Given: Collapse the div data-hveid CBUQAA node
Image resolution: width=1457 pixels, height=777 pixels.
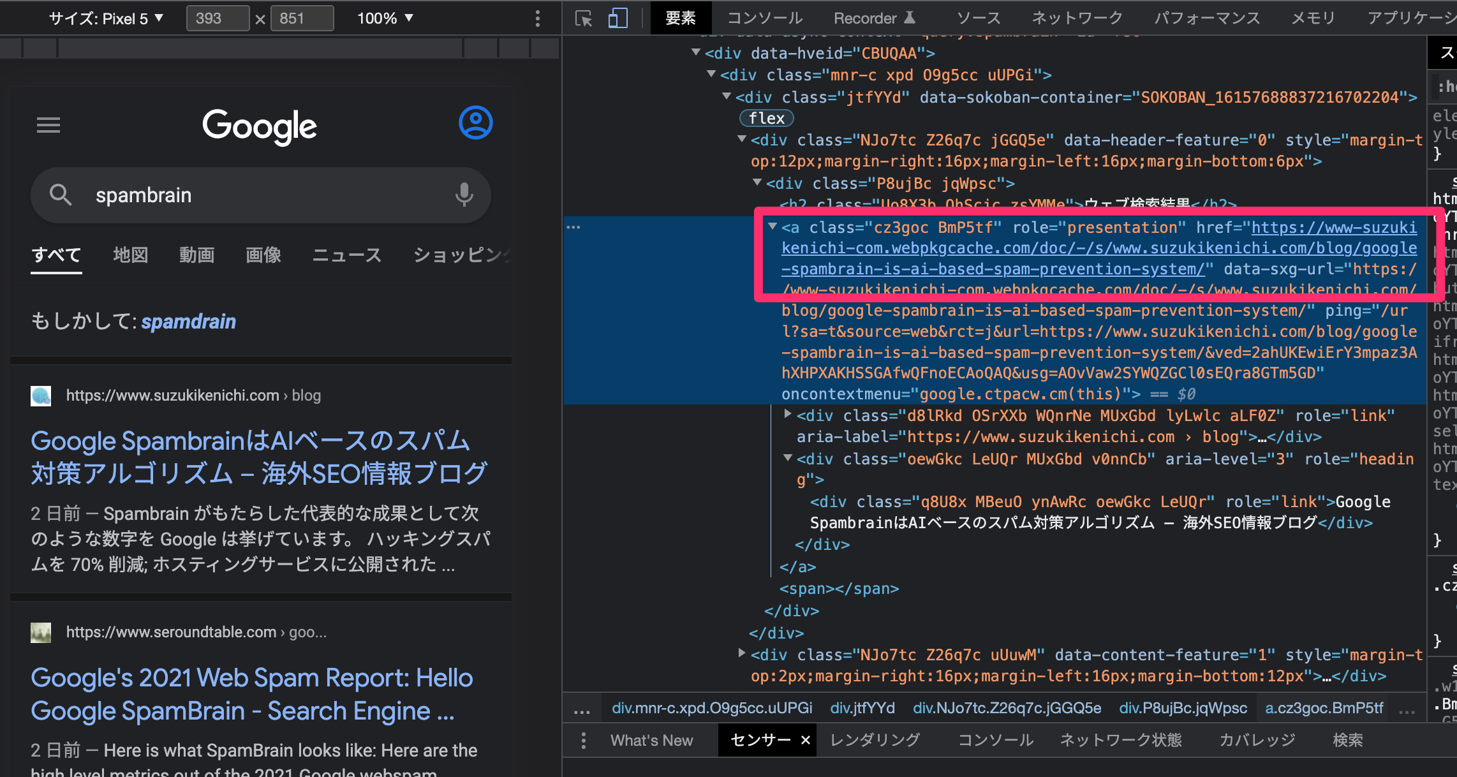Looking at the screenshot, I should pos(696,52).
